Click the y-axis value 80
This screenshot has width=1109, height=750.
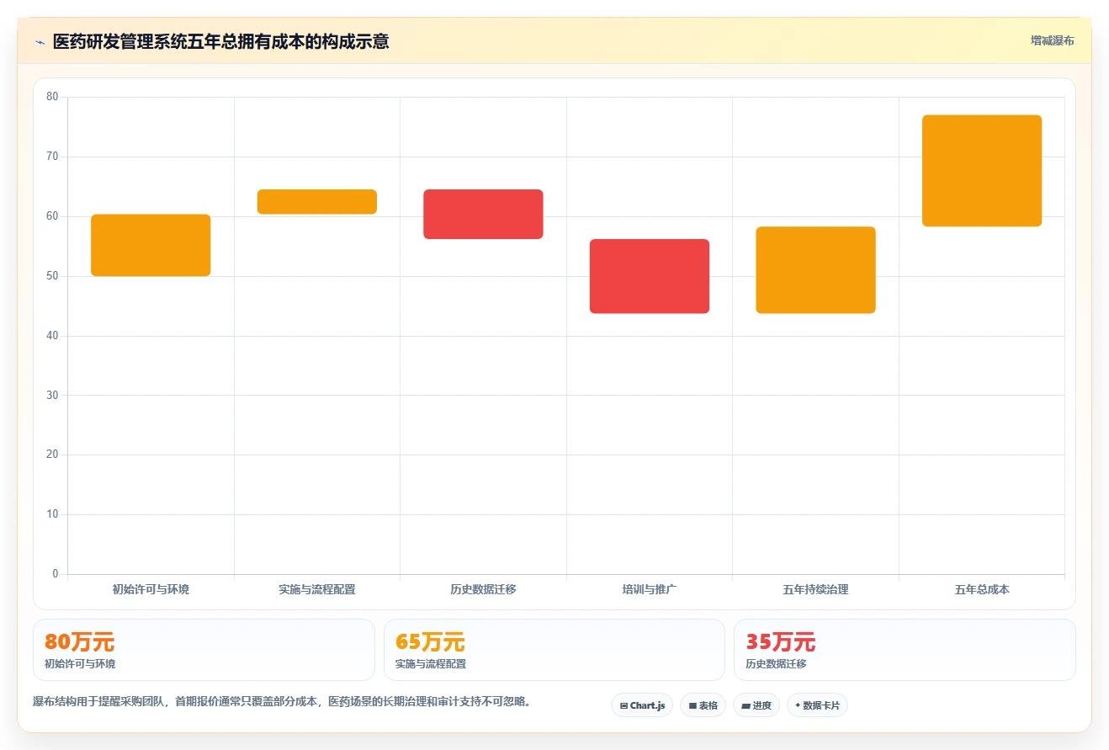pyautogui.click(x=52, y=97)
